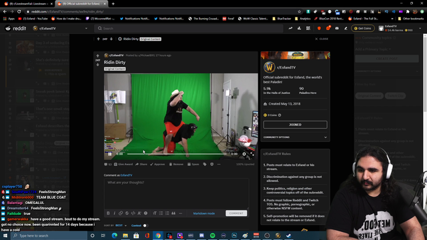Bookmark this page with star icon
The height and width of the screenshot is (240, 427).
[300, 12]
